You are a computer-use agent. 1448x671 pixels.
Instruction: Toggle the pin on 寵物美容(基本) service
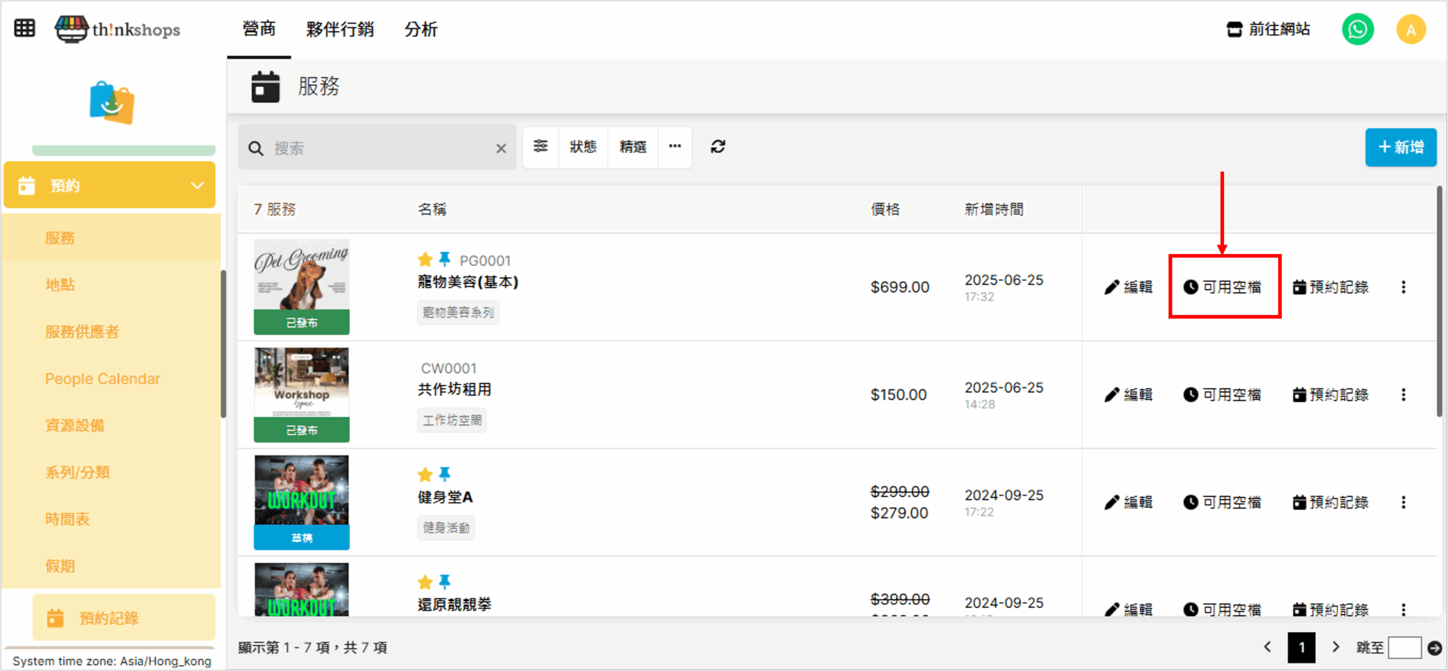[445, 259]
